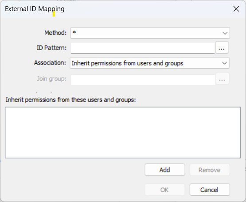Click the 'Join group:' label
Image resolution: width=246 pixels, height=202 pixels.
tap(52, 79)
